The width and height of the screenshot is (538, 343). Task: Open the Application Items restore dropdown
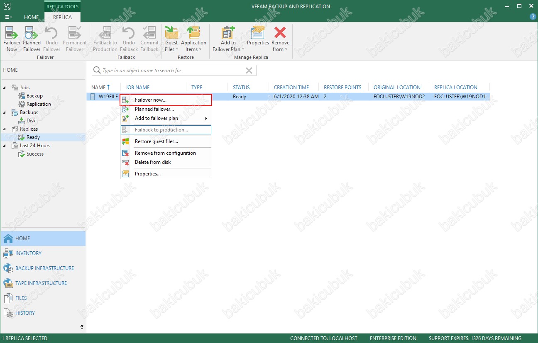click(193, 39)
